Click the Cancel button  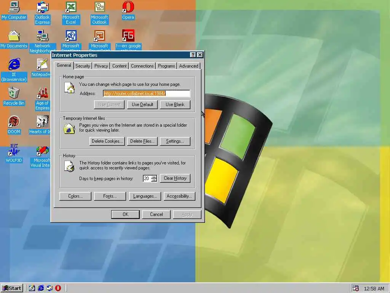pos(156,214)
